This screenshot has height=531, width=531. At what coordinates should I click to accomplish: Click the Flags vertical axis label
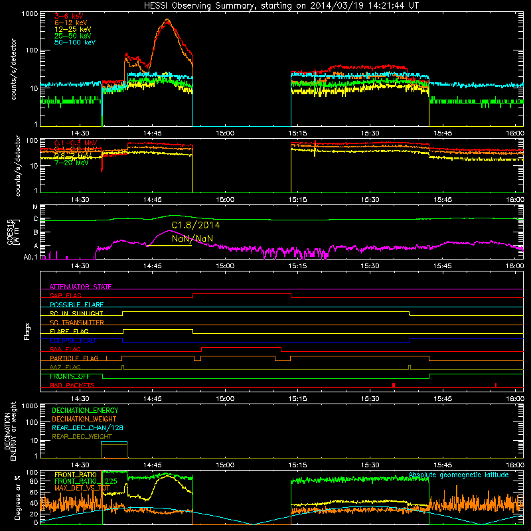[27, 331]
